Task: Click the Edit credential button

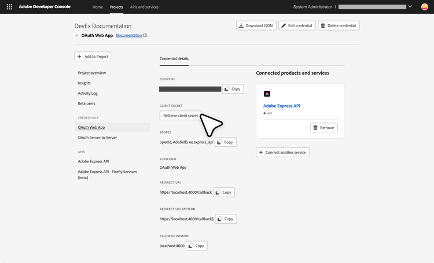Action: 297,25
